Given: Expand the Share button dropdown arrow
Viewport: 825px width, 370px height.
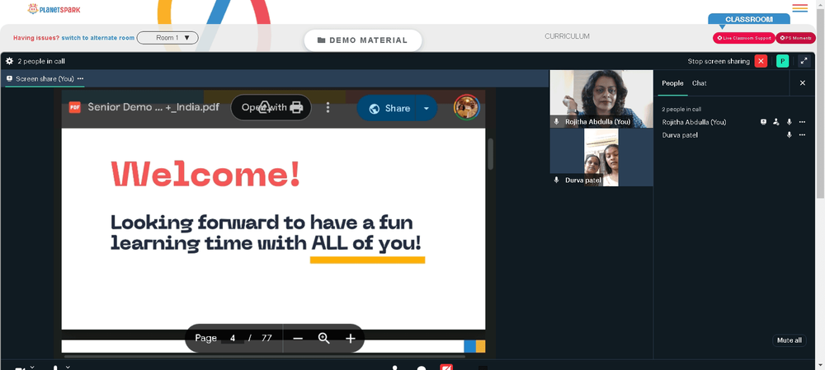Looking at the screenshot, I should (x=427, y=108).
